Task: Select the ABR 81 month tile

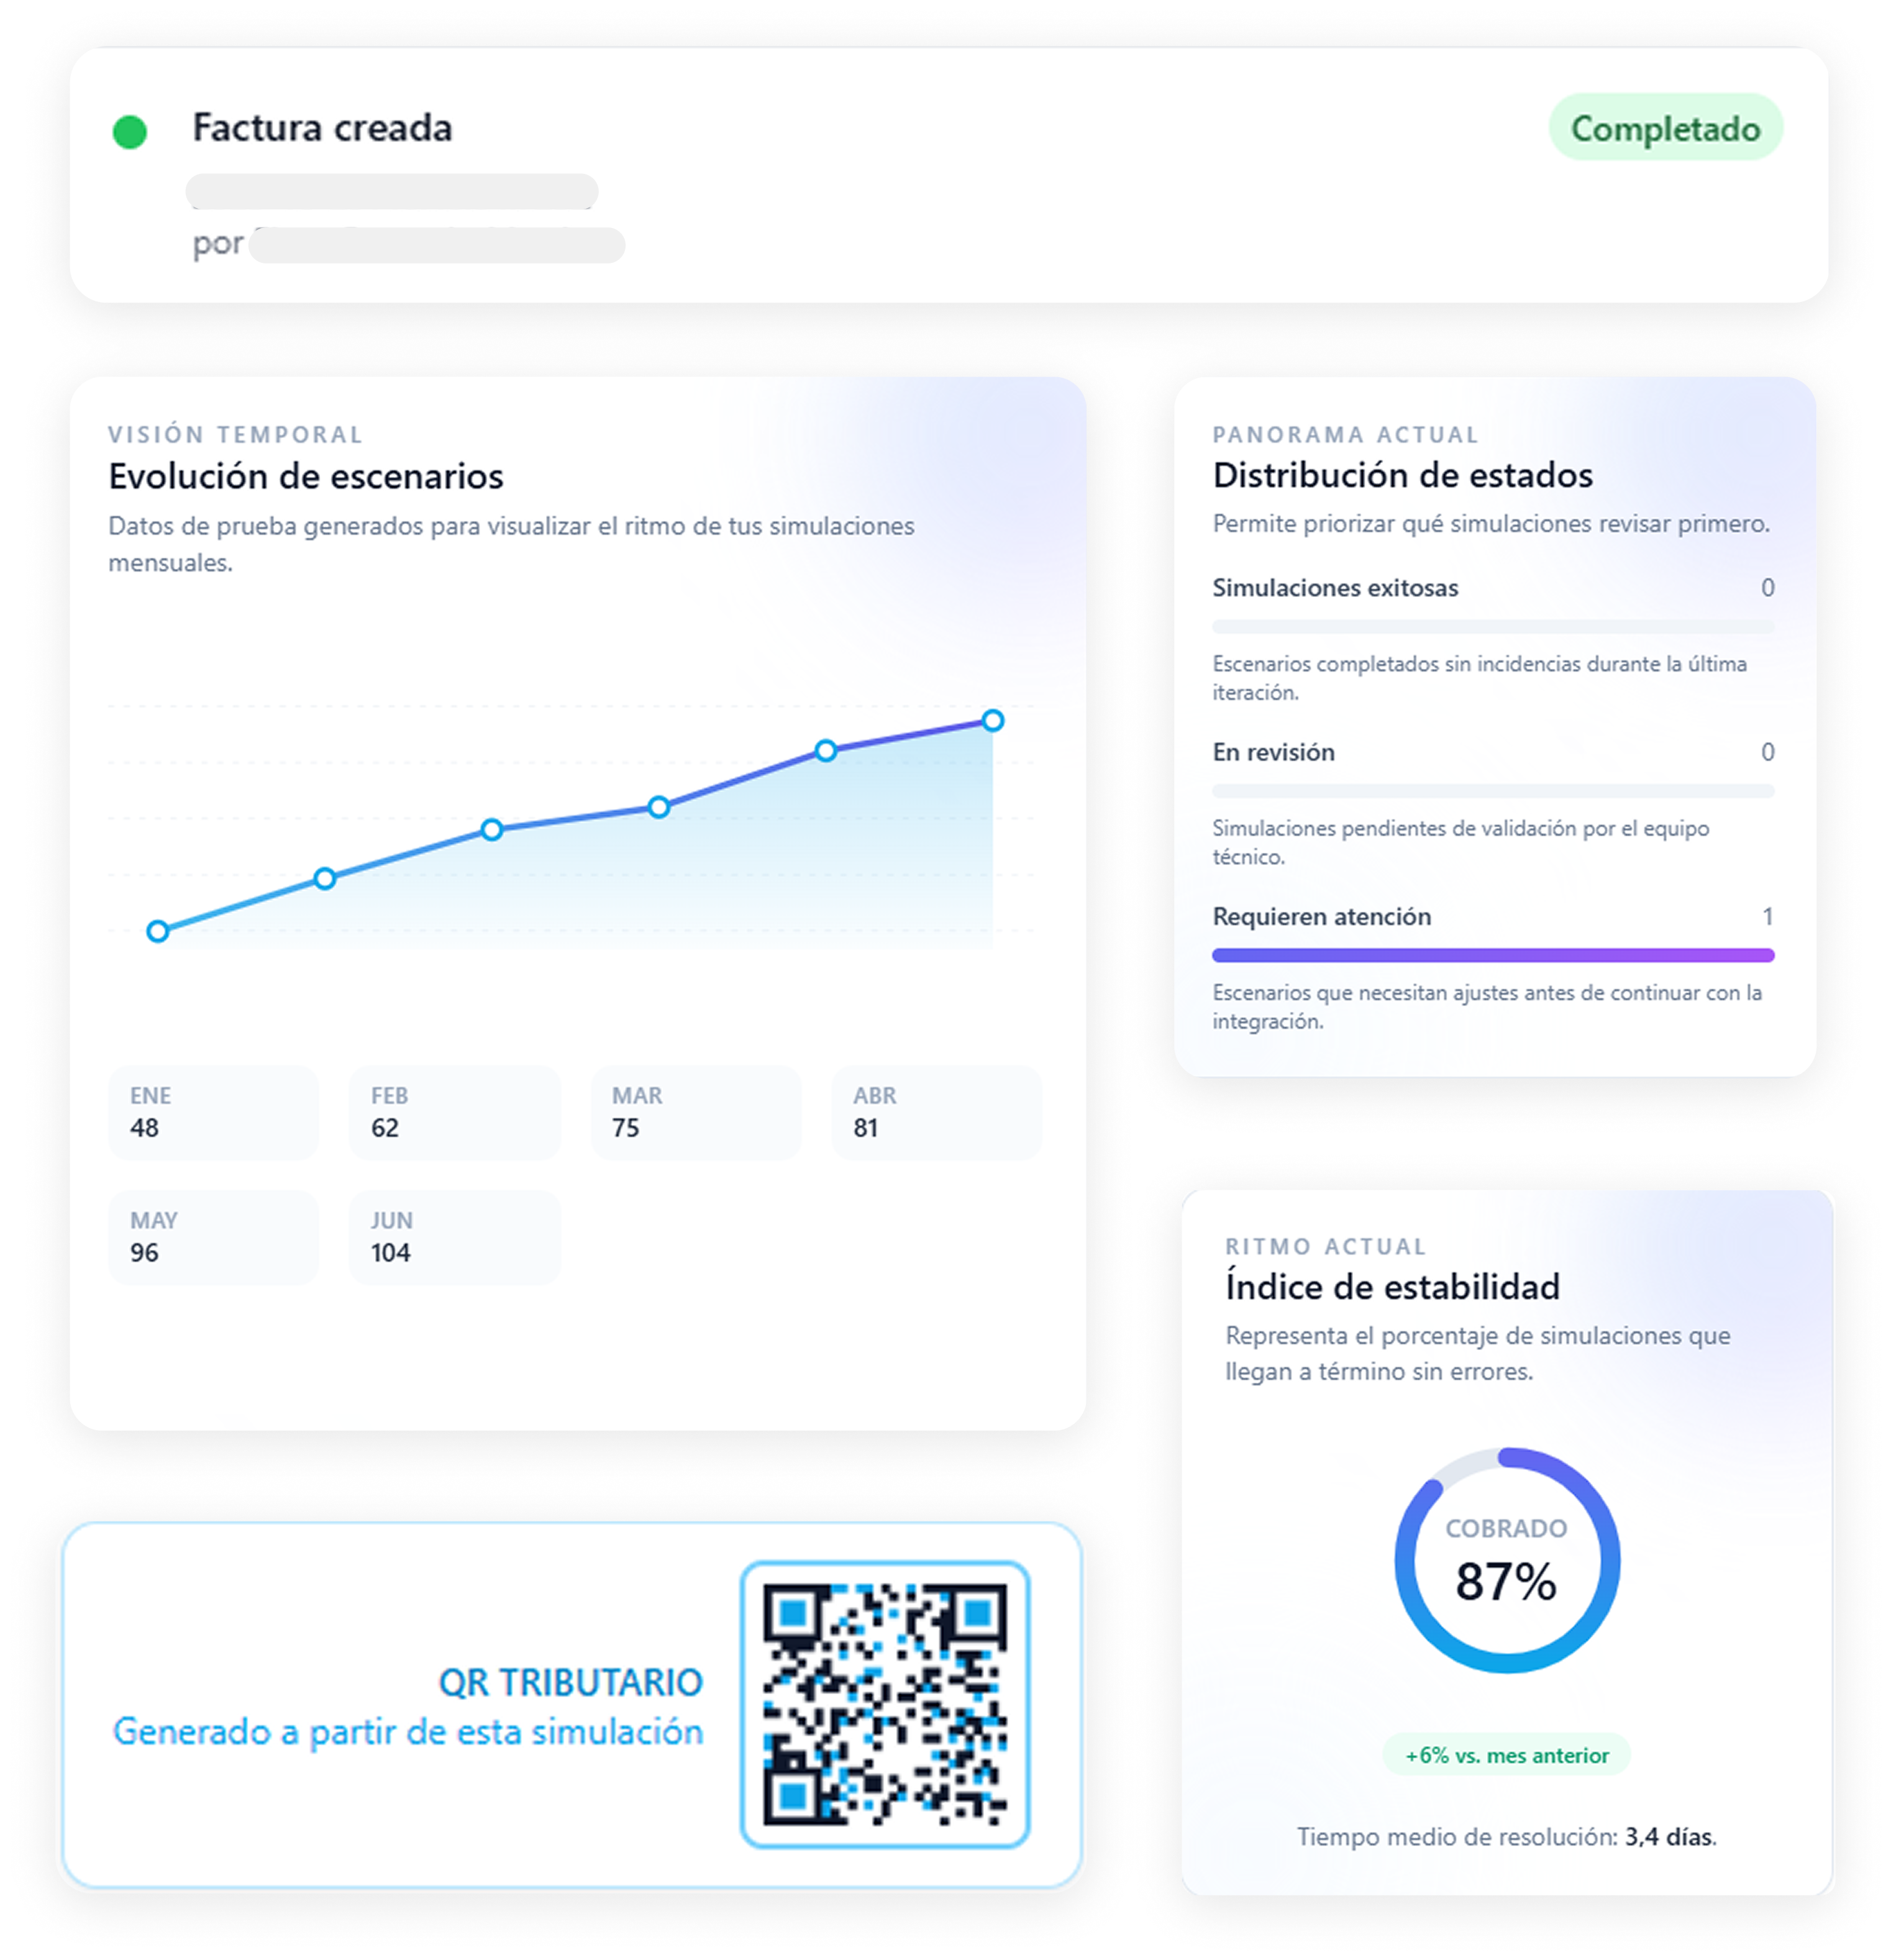Action: [937, 1112]
